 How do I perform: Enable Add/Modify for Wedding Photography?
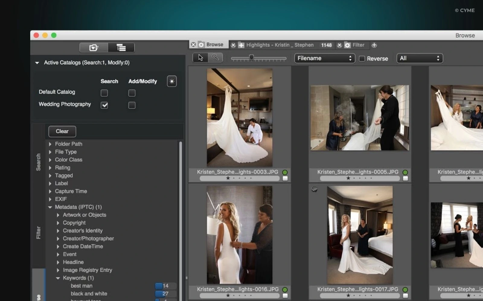click(132, 105)
